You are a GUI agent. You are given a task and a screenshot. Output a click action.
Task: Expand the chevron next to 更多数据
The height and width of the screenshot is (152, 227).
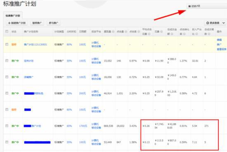[x=224, y=23]
